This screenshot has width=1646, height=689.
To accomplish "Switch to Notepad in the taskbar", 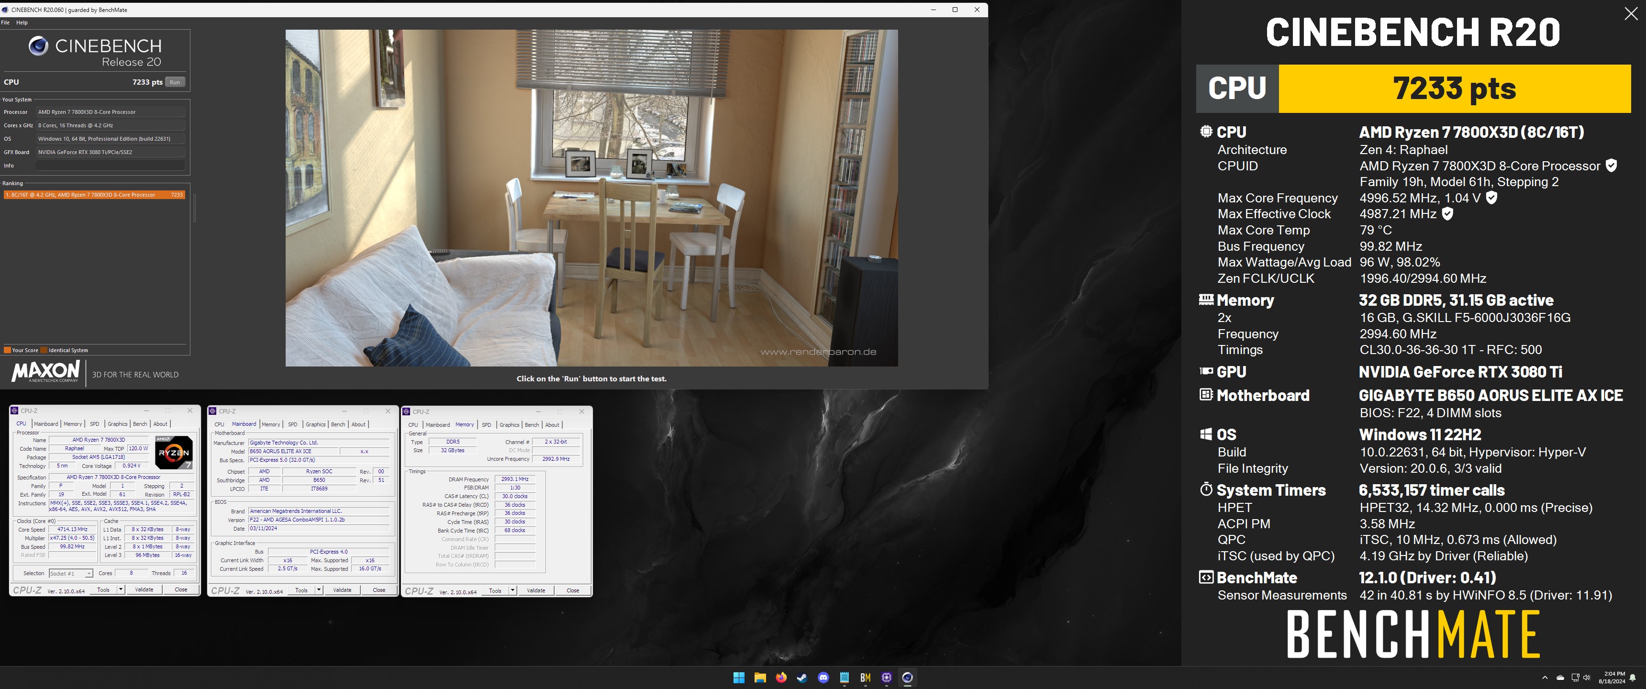I will point(844,678).
